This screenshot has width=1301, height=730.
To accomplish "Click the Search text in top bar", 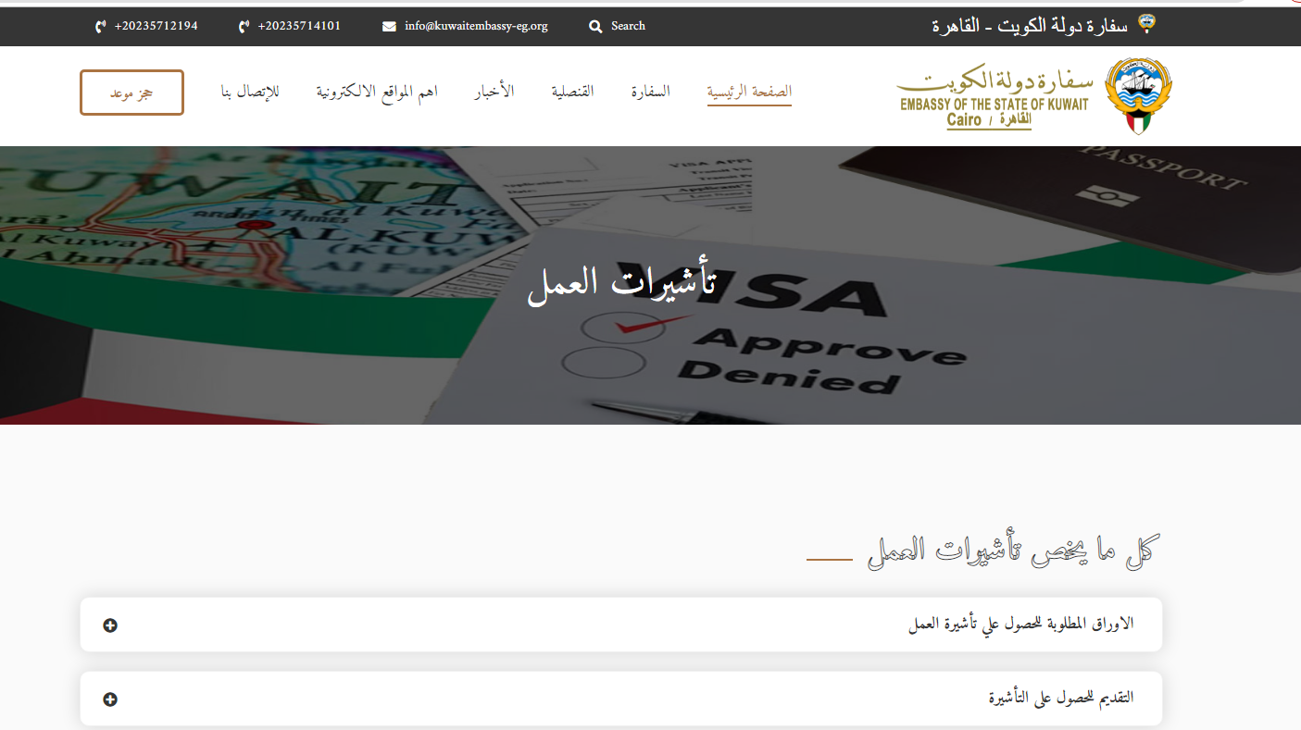I will (x=628, y=26).
